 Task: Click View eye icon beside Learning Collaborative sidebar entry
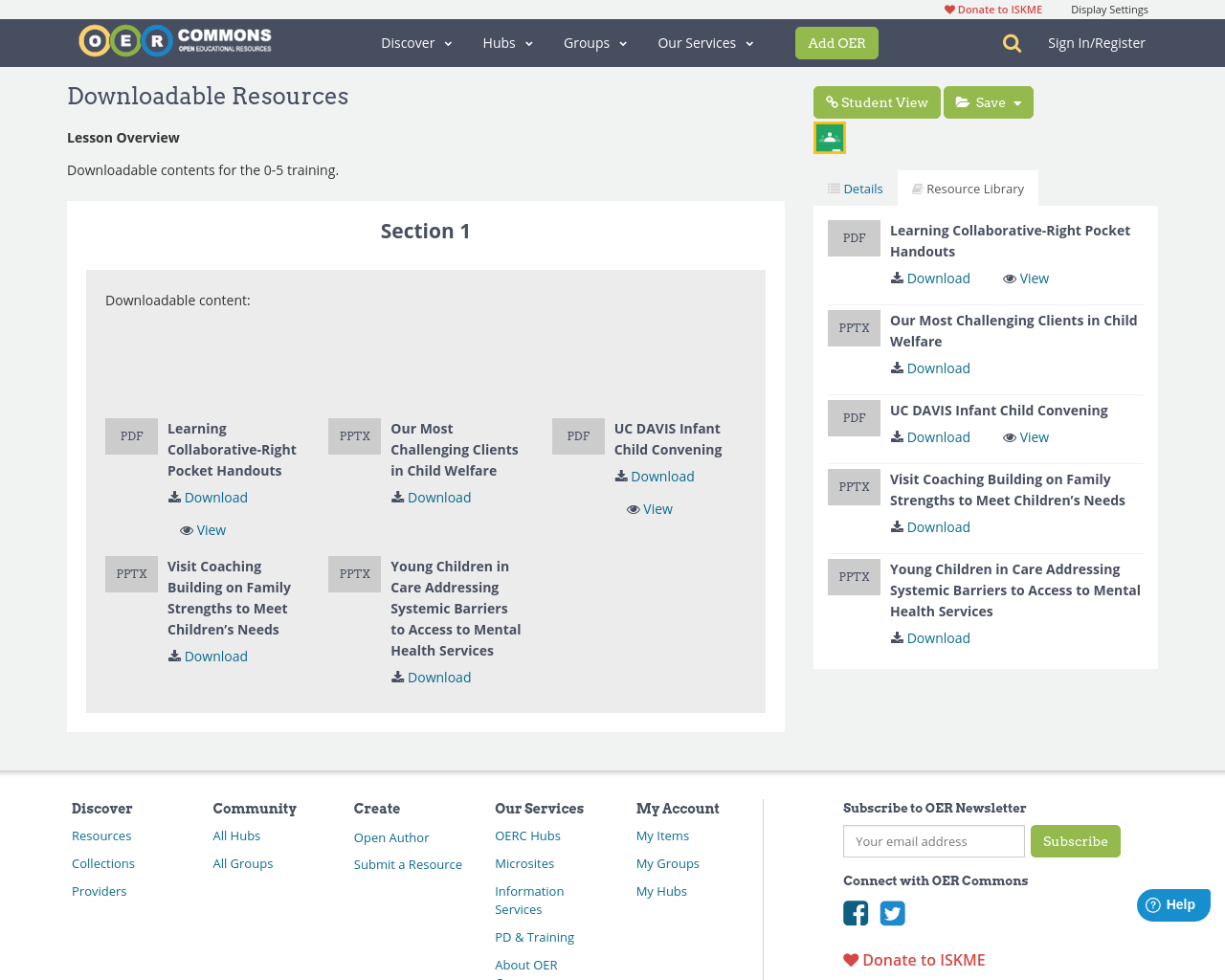click(1008, 278)
